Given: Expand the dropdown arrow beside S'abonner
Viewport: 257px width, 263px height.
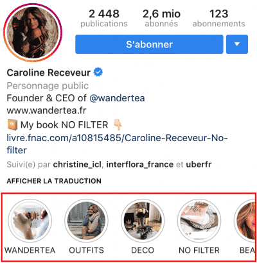Looking at the screenshot, I should click(237, 44).
